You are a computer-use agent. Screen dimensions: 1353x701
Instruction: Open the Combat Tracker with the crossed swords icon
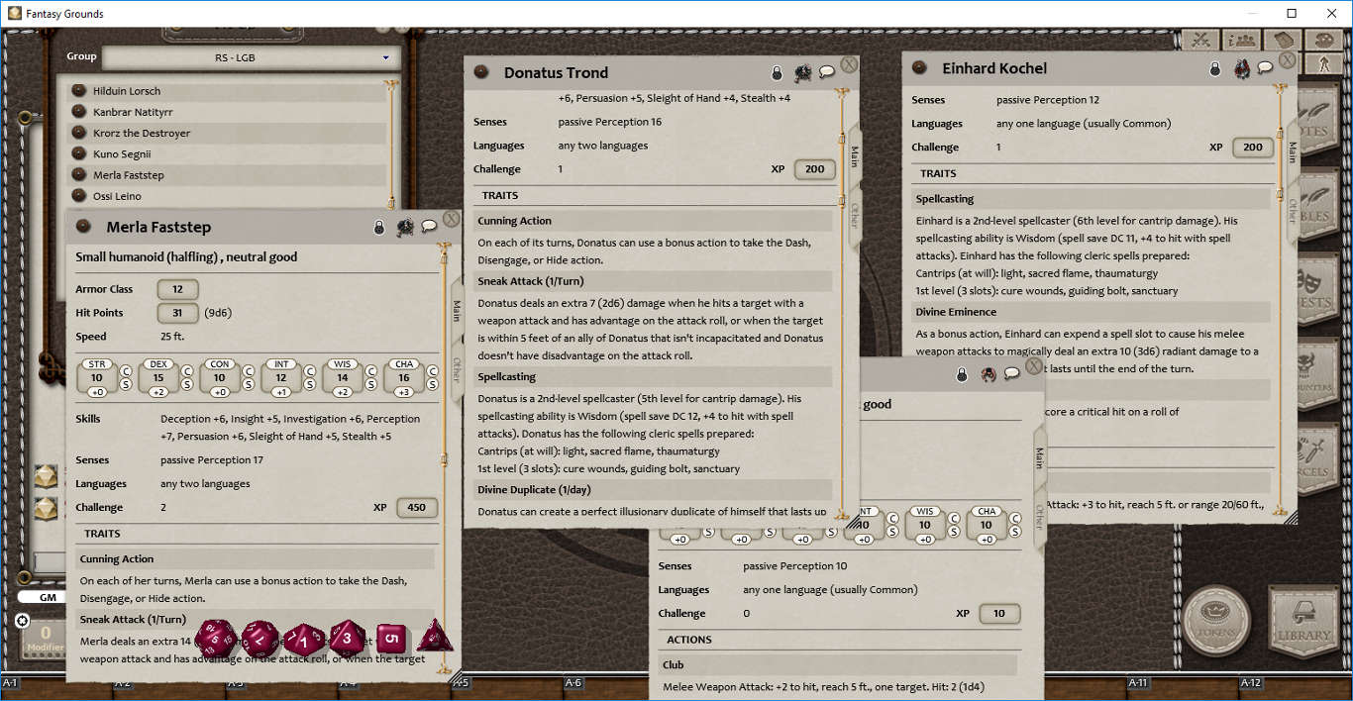pos(1200,40)
